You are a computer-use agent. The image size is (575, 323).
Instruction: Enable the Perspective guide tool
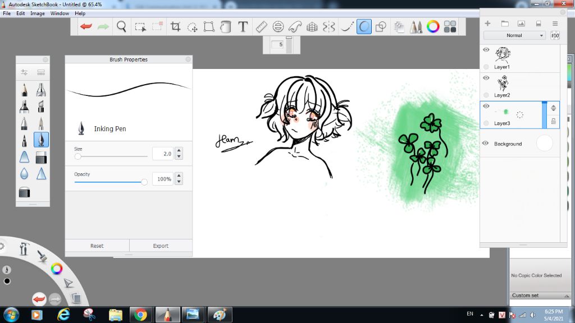[x=312, y=26]
